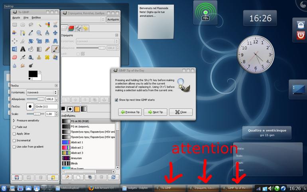307x192 pixels.
Task: Click the Next Tip button
Action: tap(155, 112)
